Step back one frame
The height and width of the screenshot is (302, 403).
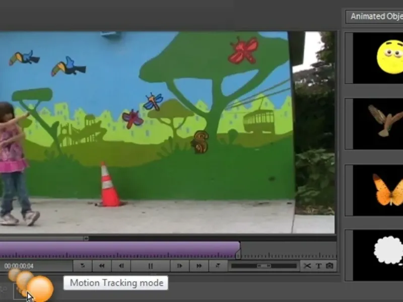tap(121, 266)
